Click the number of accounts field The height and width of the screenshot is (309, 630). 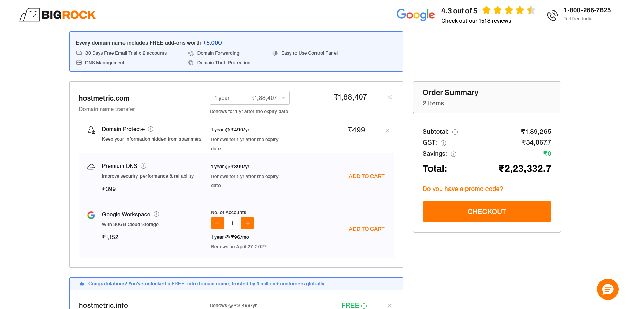232,223
